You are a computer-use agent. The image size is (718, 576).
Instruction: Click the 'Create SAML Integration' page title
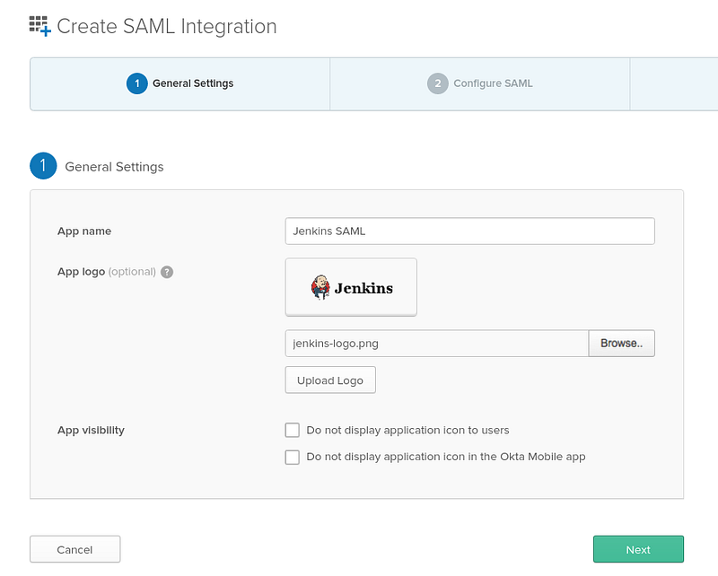coord(167,27)
